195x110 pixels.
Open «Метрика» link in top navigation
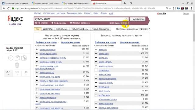(61, 13)
